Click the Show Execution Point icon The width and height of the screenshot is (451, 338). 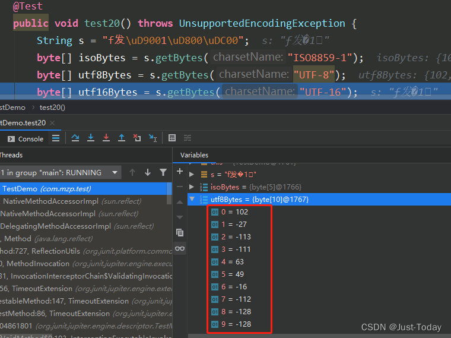56,138
